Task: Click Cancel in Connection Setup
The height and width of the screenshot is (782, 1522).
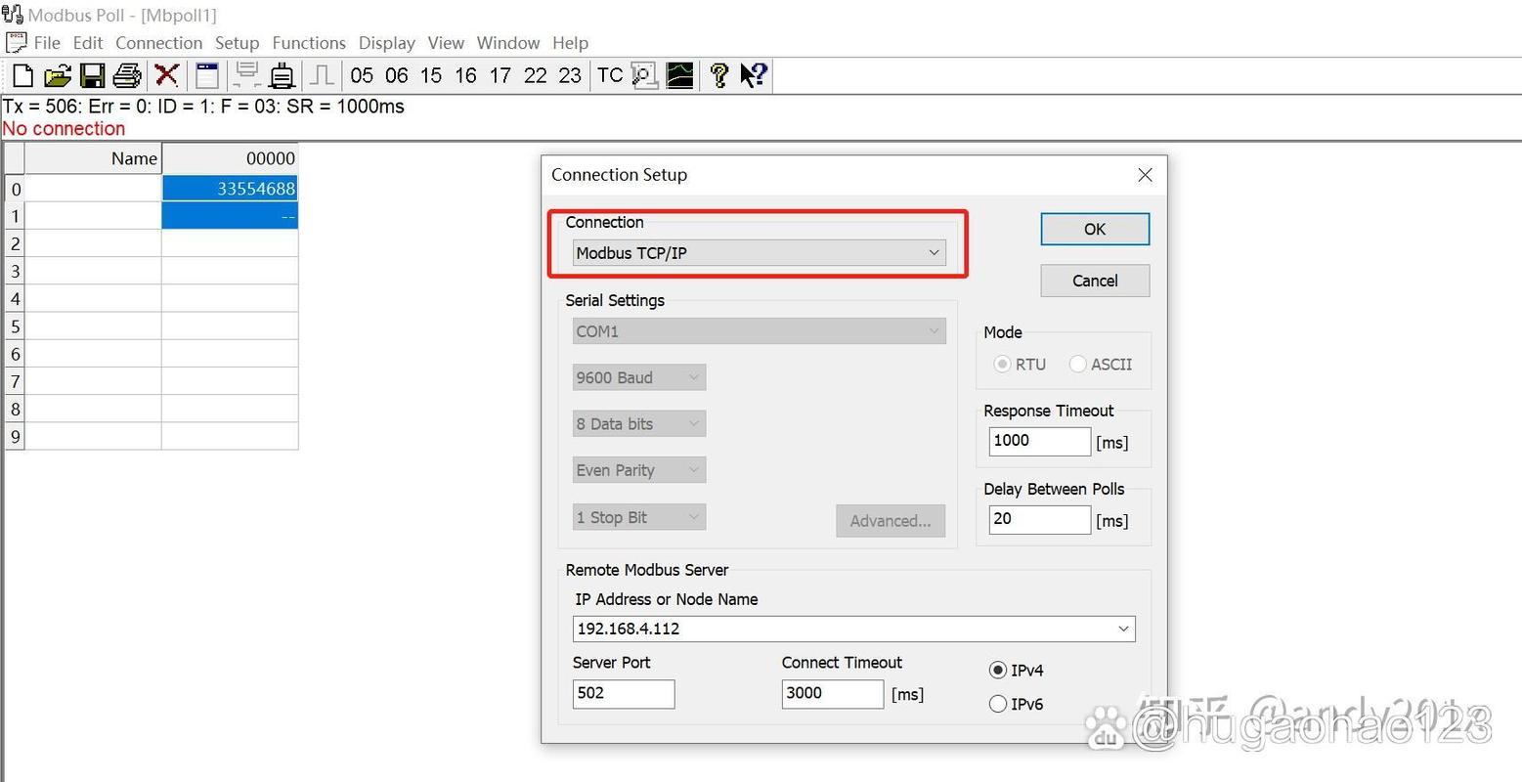Action: [x=1095, y=281]
